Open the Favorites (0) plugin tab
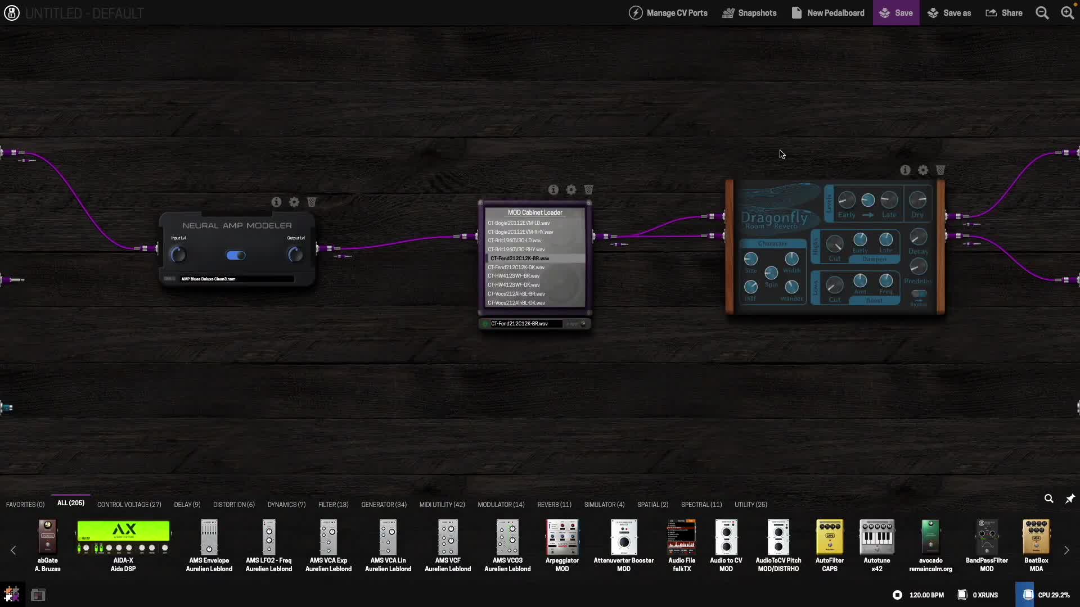 click(x=25, y=505)
